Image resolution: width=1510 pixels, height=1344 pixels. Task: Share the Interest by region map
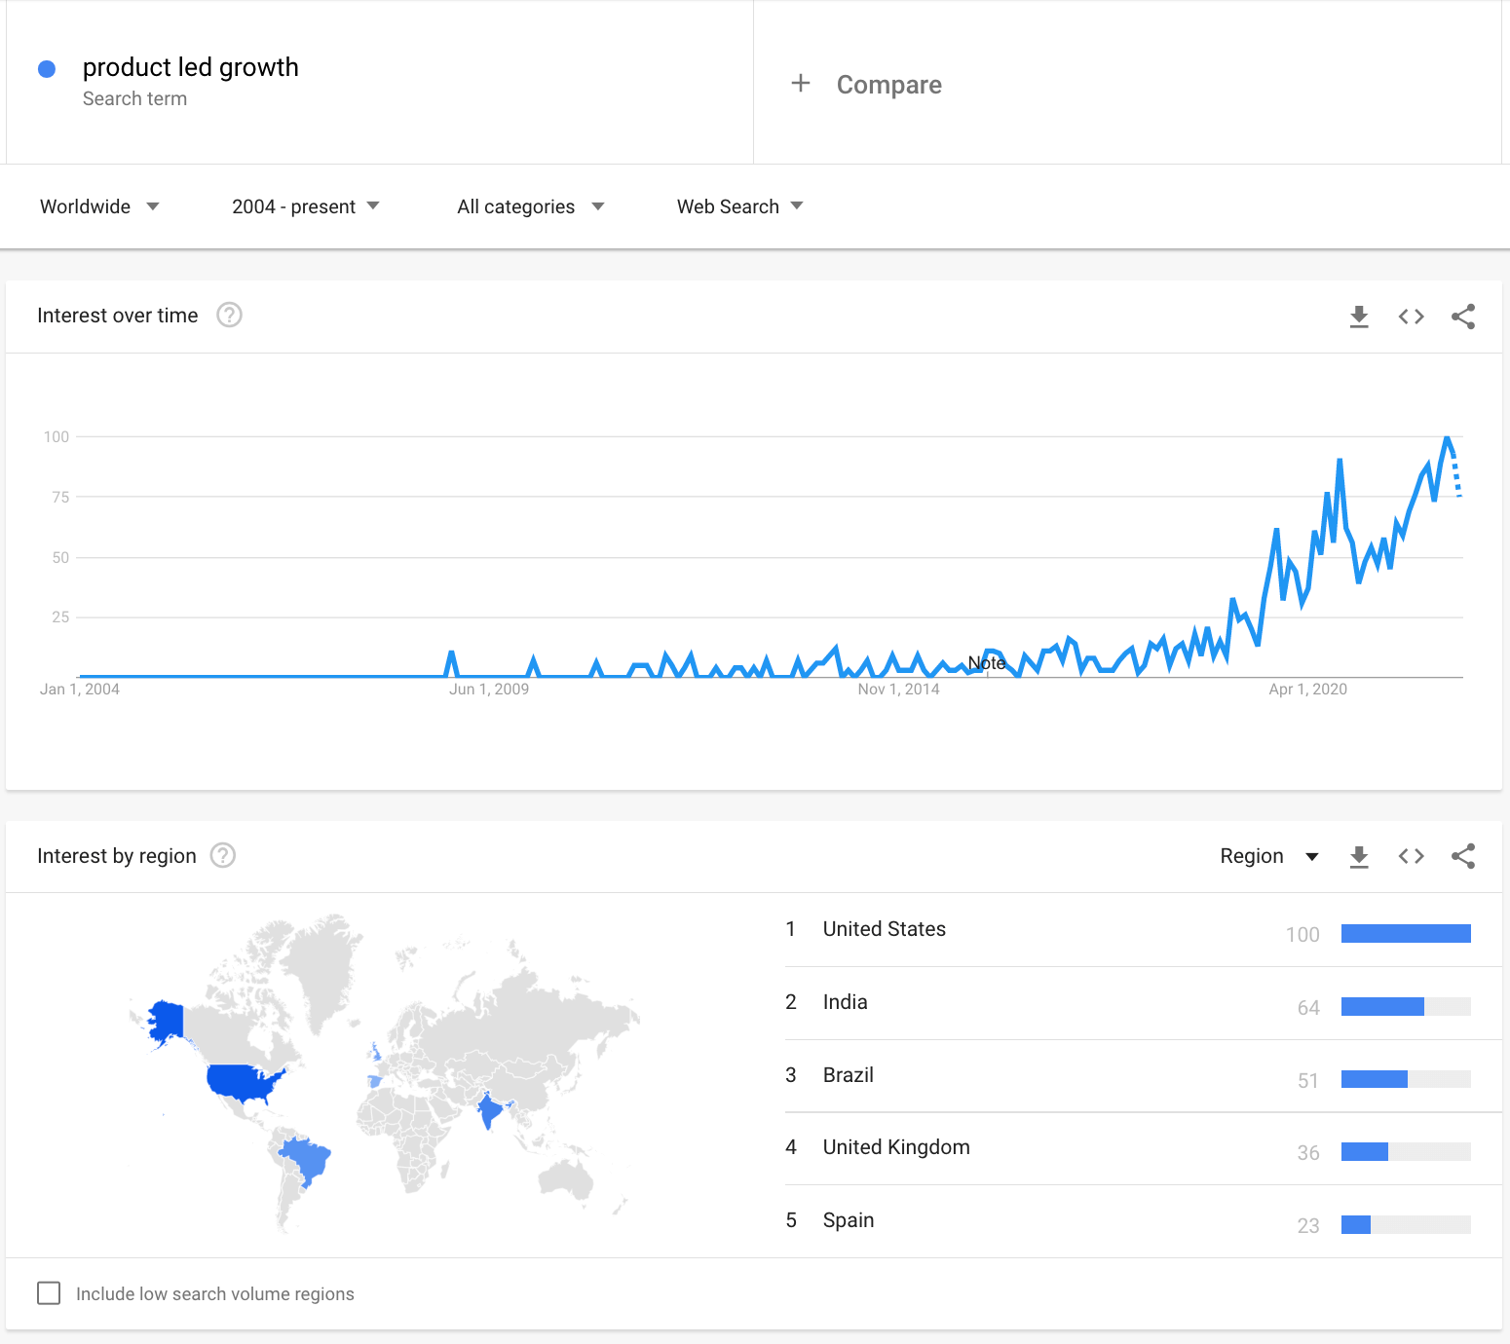pyautogui.click(x=1462, y=856)
